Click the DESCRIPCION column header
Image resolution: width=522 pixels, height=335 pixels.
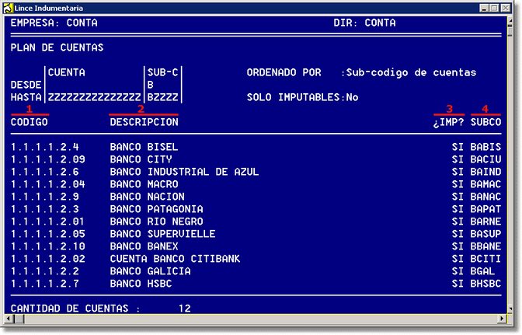pyautogui.click(x=144, y=122)
